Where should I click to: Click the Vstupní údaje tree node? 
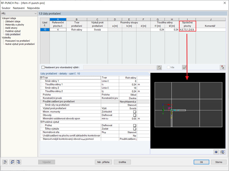point(9,18)
